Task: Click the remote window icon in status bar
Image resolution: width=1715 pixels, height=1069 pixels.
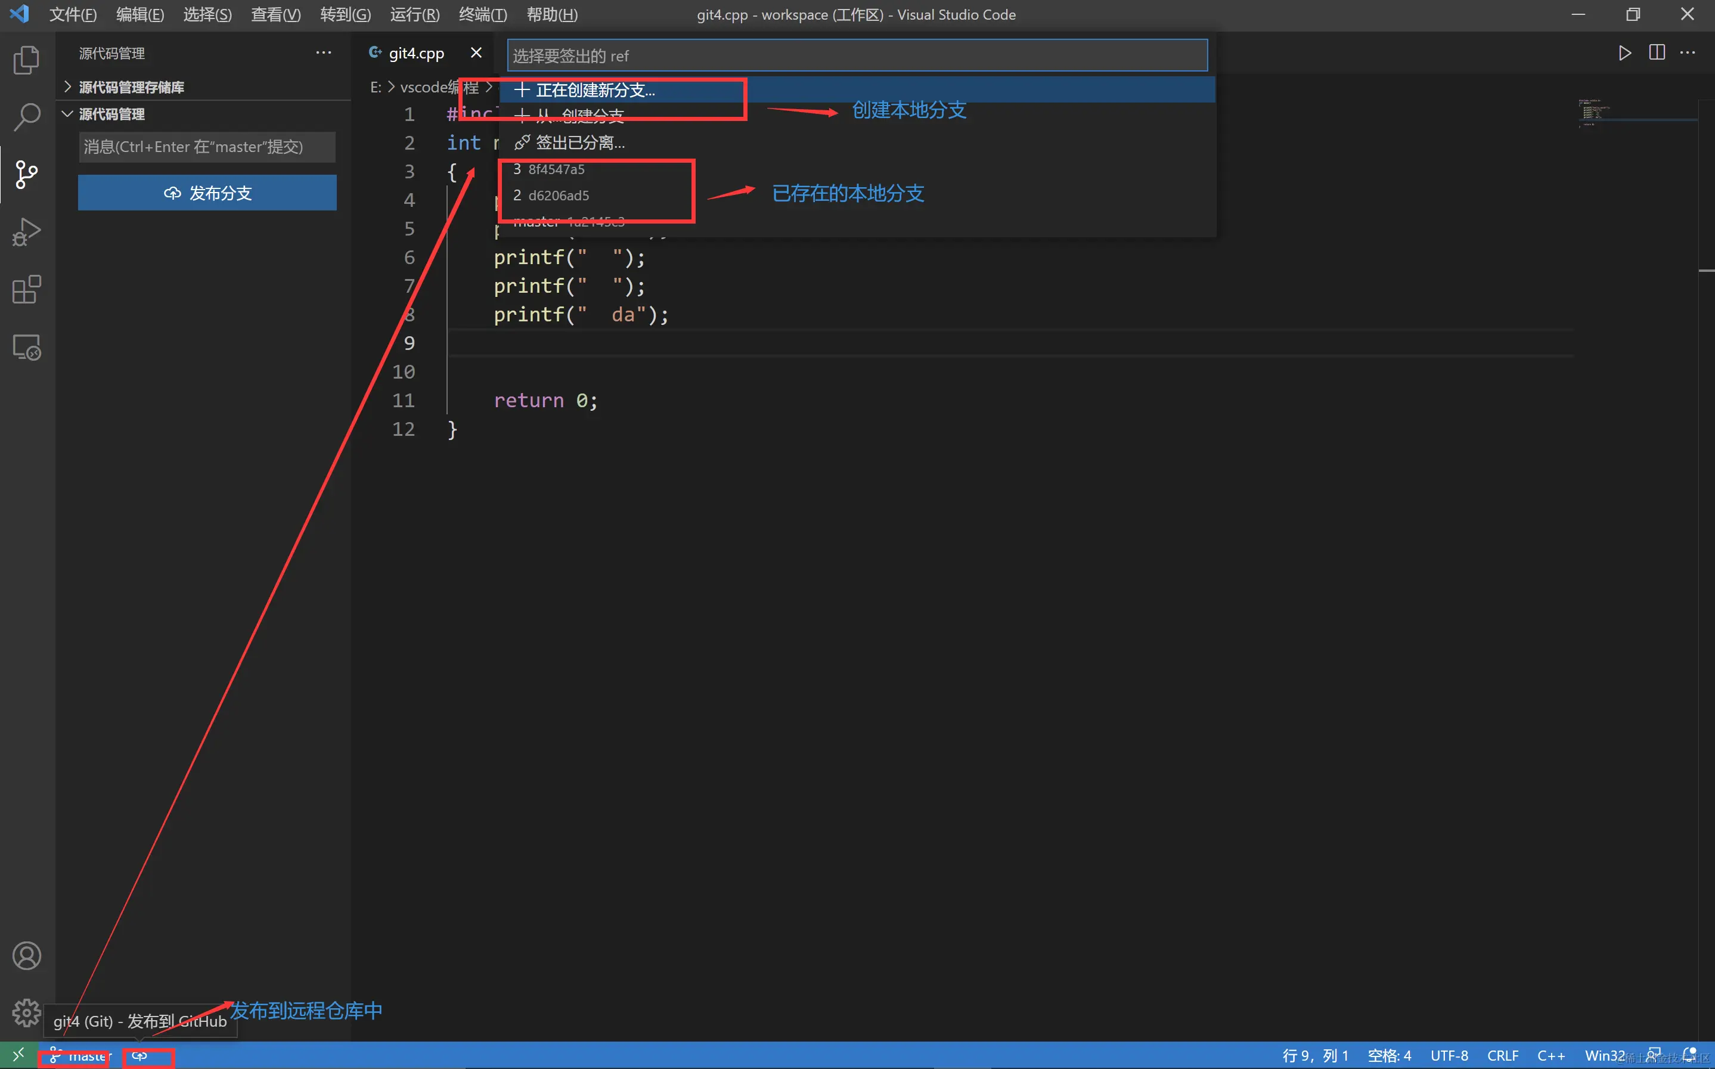Action: [x=18, y=1055]
